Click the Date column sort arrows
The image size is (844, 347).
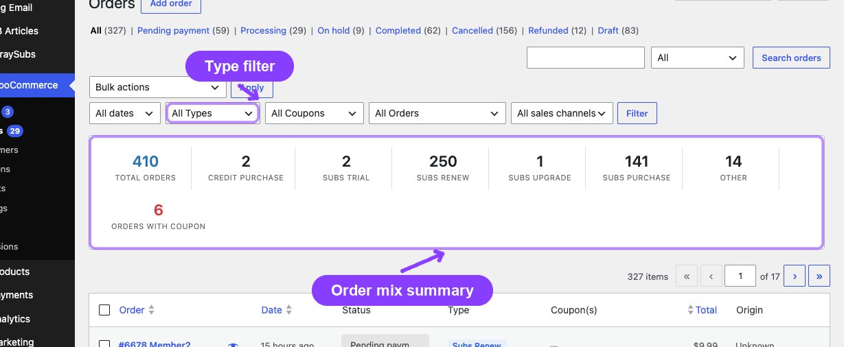pos(289,310)
